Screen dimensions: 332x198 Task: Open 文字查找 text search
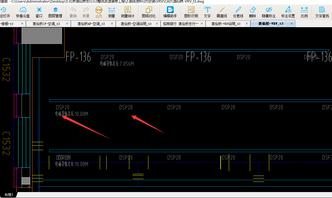322,12
